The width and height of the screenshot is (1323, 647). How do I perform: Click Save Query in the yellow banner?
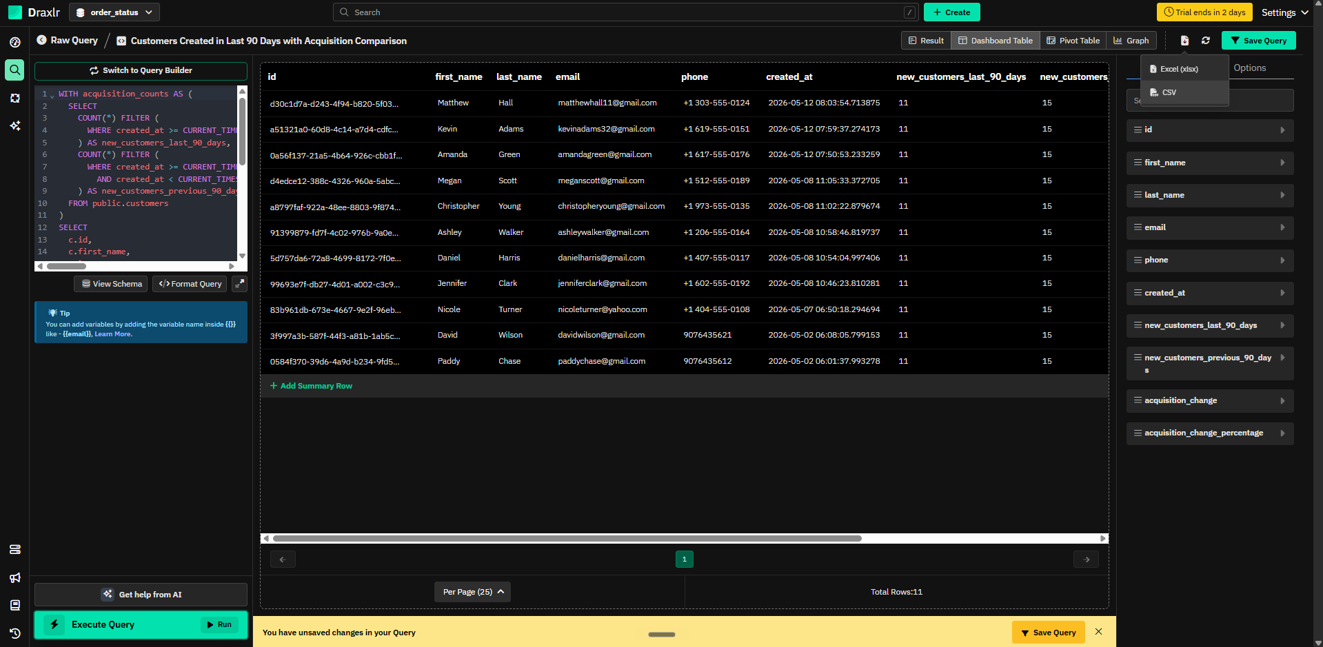(1048, 633)
